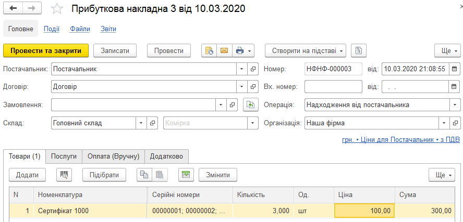This screenshot has height=222, width=463.
Task: Select serial numbers cell 00000001; 00000002
Action: (x=190, y=211)
